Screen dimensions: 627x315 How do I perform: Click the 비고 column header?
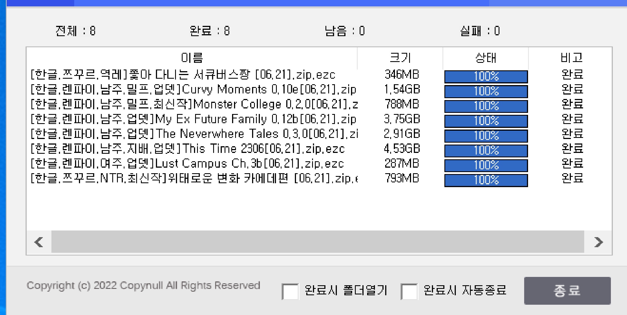571,58
